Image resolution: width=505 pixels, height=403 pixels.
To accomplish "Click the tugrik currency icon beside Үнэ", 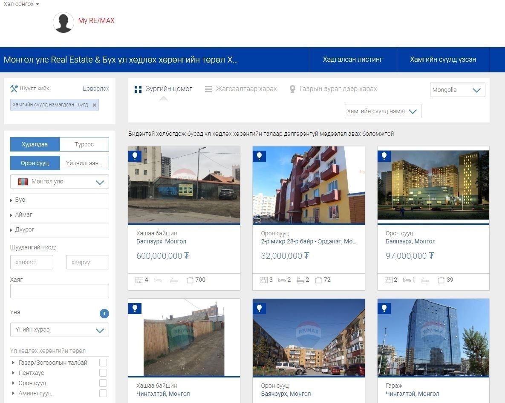I will click(104, 314).
